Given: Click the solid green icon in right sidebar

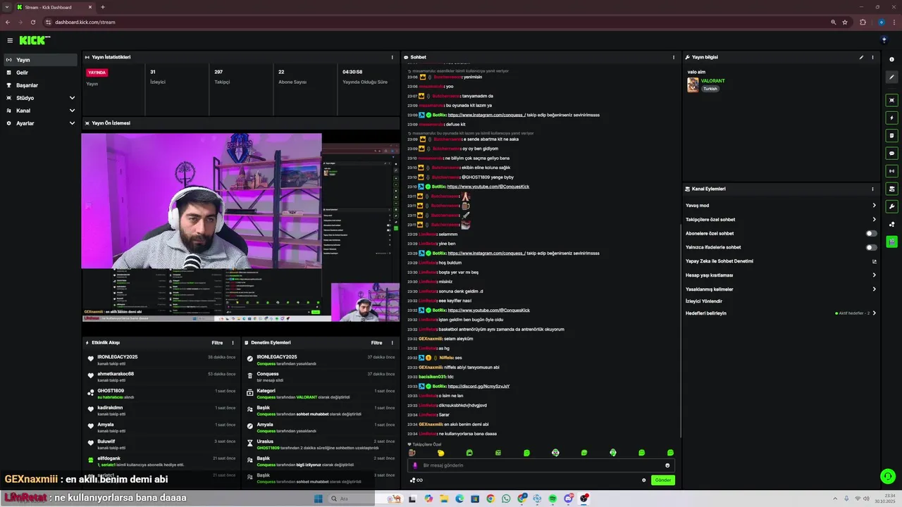Looking at the screenshot, I should coord(892,242).
